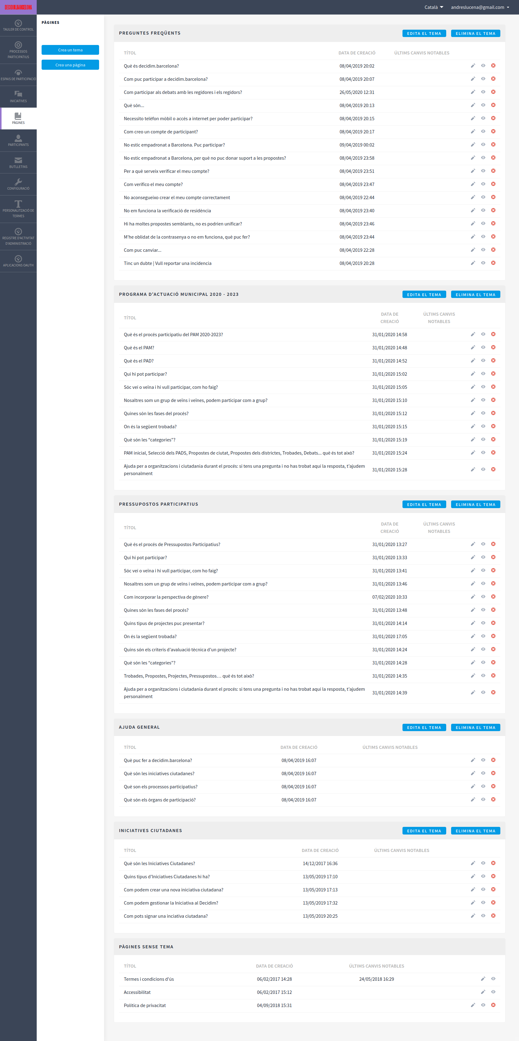Preview 'Què puc fer a decidim.barcelona?' page
This screenshot has width=519, height=1041.
pyautogui.click(x=483, y=760)
